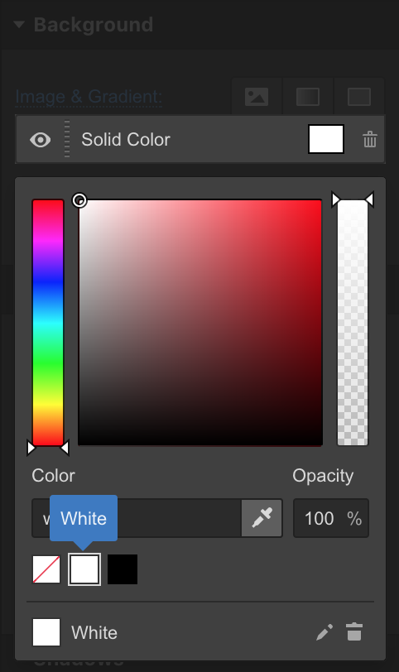This screenshot has width=399, height=672.
Task: Click the Opacity percentage field
Action: [x=331, y=518]
